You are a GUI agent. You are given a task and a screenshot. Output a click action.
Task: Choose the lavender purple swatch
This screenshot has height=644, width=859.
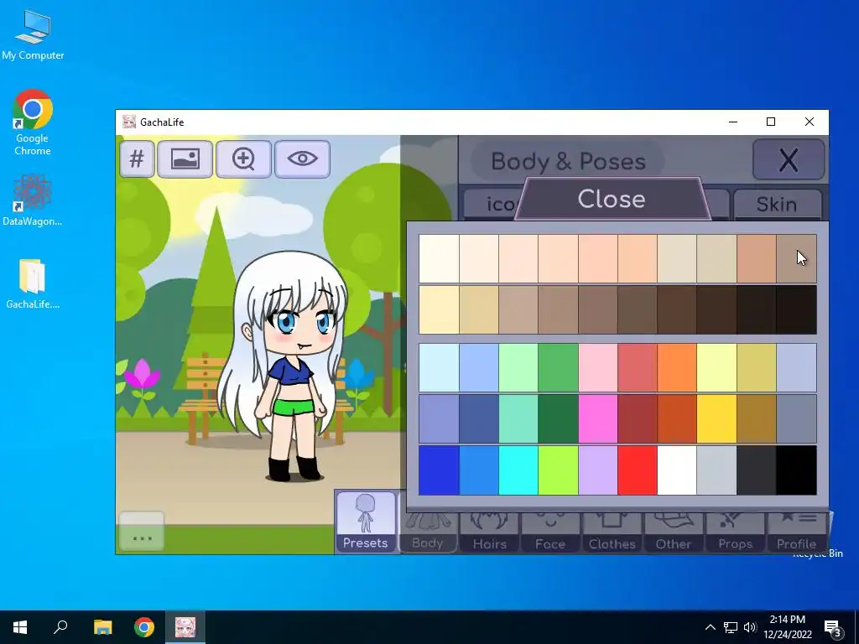597,470
